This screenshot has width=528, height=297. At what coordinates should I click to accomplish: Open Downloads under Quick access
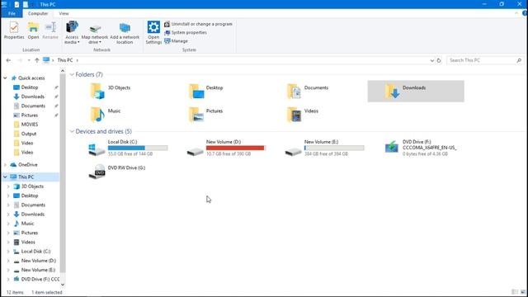coord(33,97)
